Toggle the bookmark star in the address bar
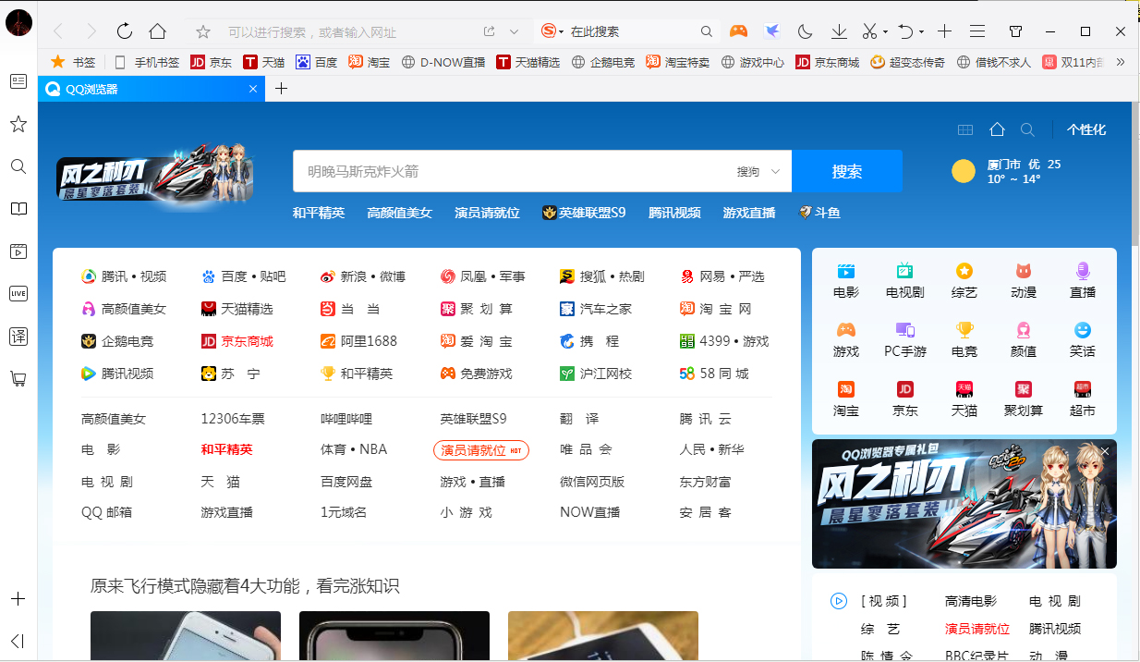The image size is (1140, 662). tap(202, 31)
